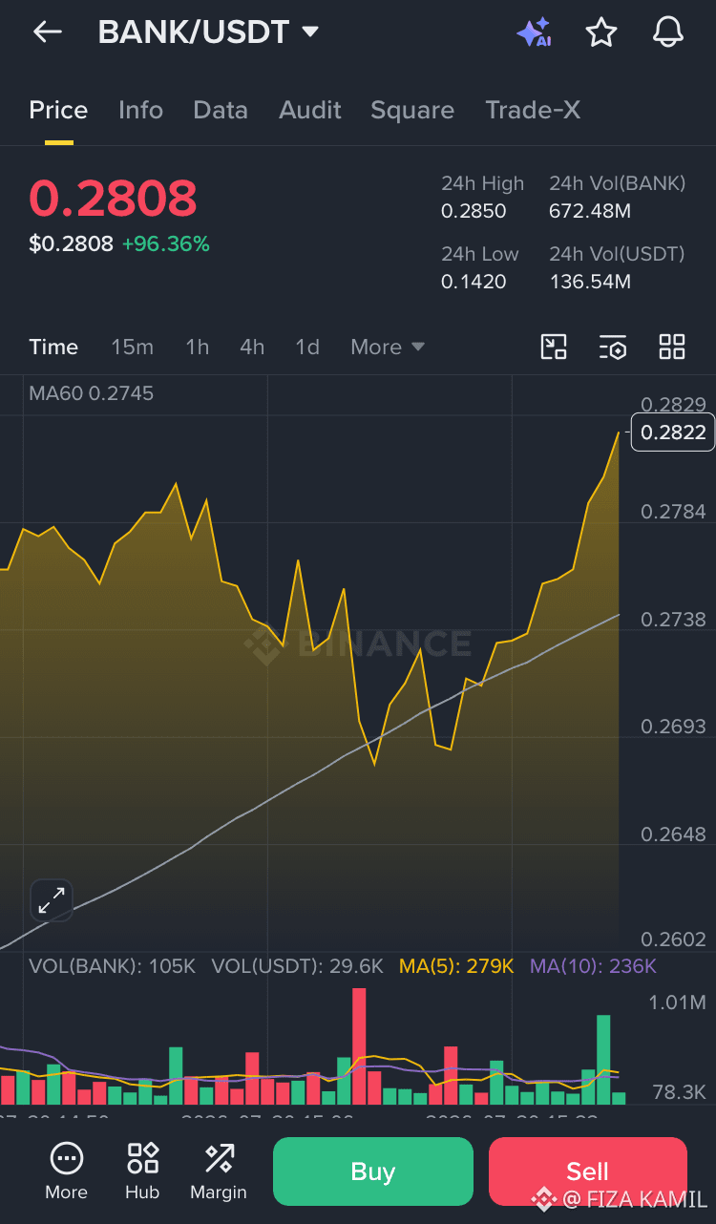The height and width of the screenshot is (1224, 716).
Task: Expand the More timeframes dropdown
Action: tap(388, 347)
